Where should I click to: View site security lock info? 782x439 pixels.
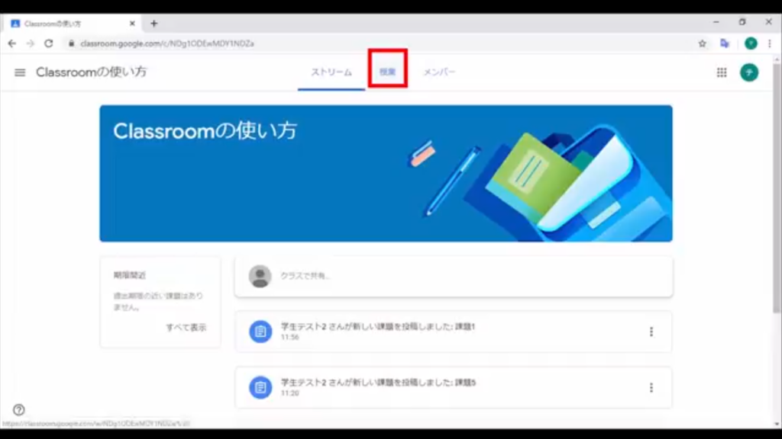[x=71, y=43]
